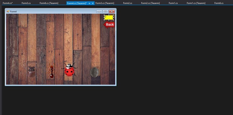Click the pin icon on Form4.cs [Tasarım] tab
Image resolution: width=233 pixels, height=115 pixels.
click(x=89, y=3)
